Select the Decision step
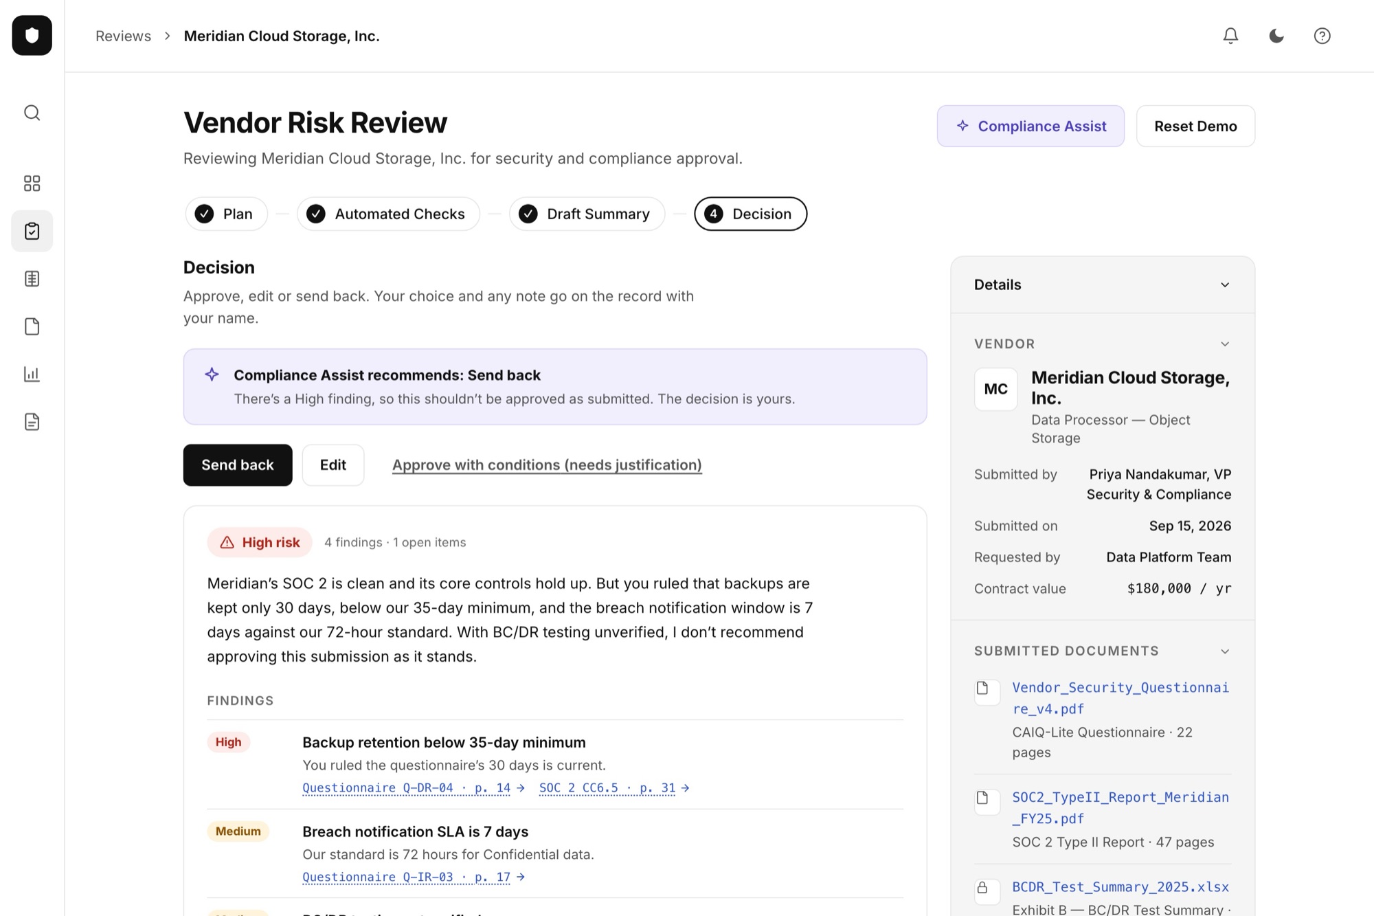Image resolution: width=1374 pixels, height=916 pixels. (x=750, y=214)
